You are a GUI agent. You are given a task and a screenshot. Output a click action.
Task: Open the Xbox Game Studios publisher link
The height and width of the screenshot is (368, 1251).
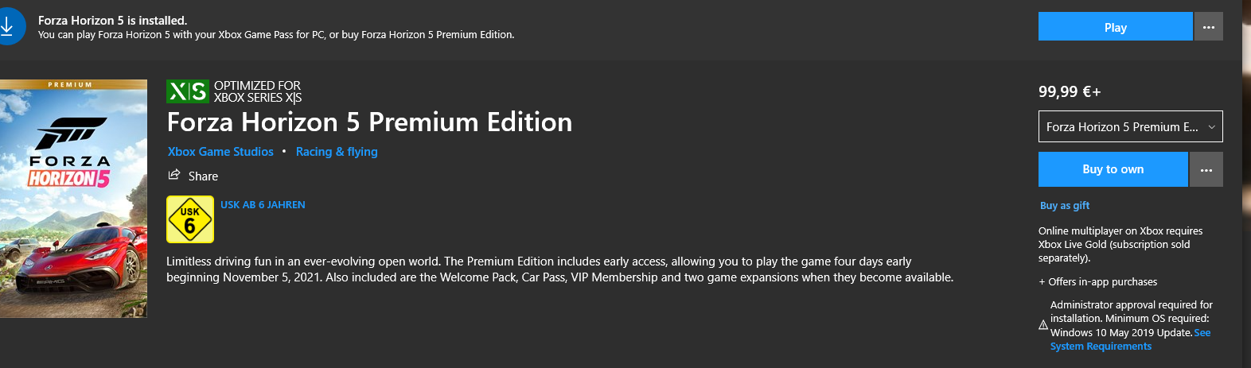click(x=220, y=152)
